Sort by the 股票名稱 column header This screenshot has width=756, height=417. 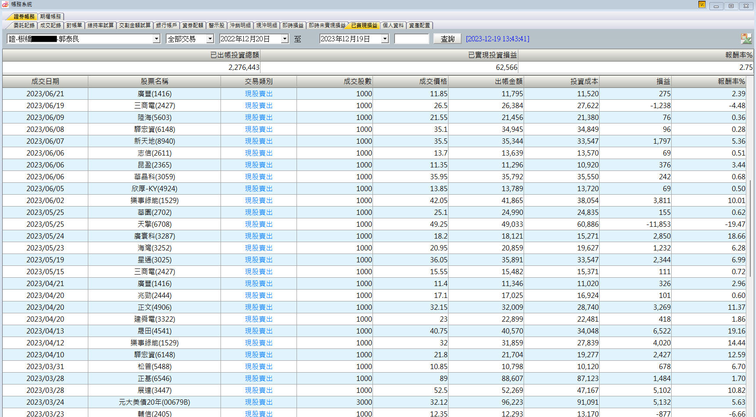154,81
